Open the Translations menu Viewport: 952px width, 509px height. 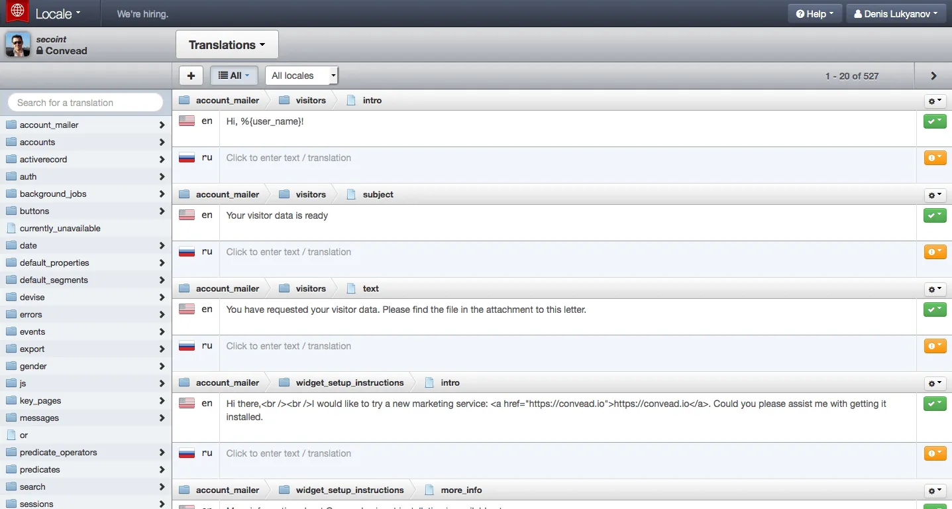coord(227,44)
